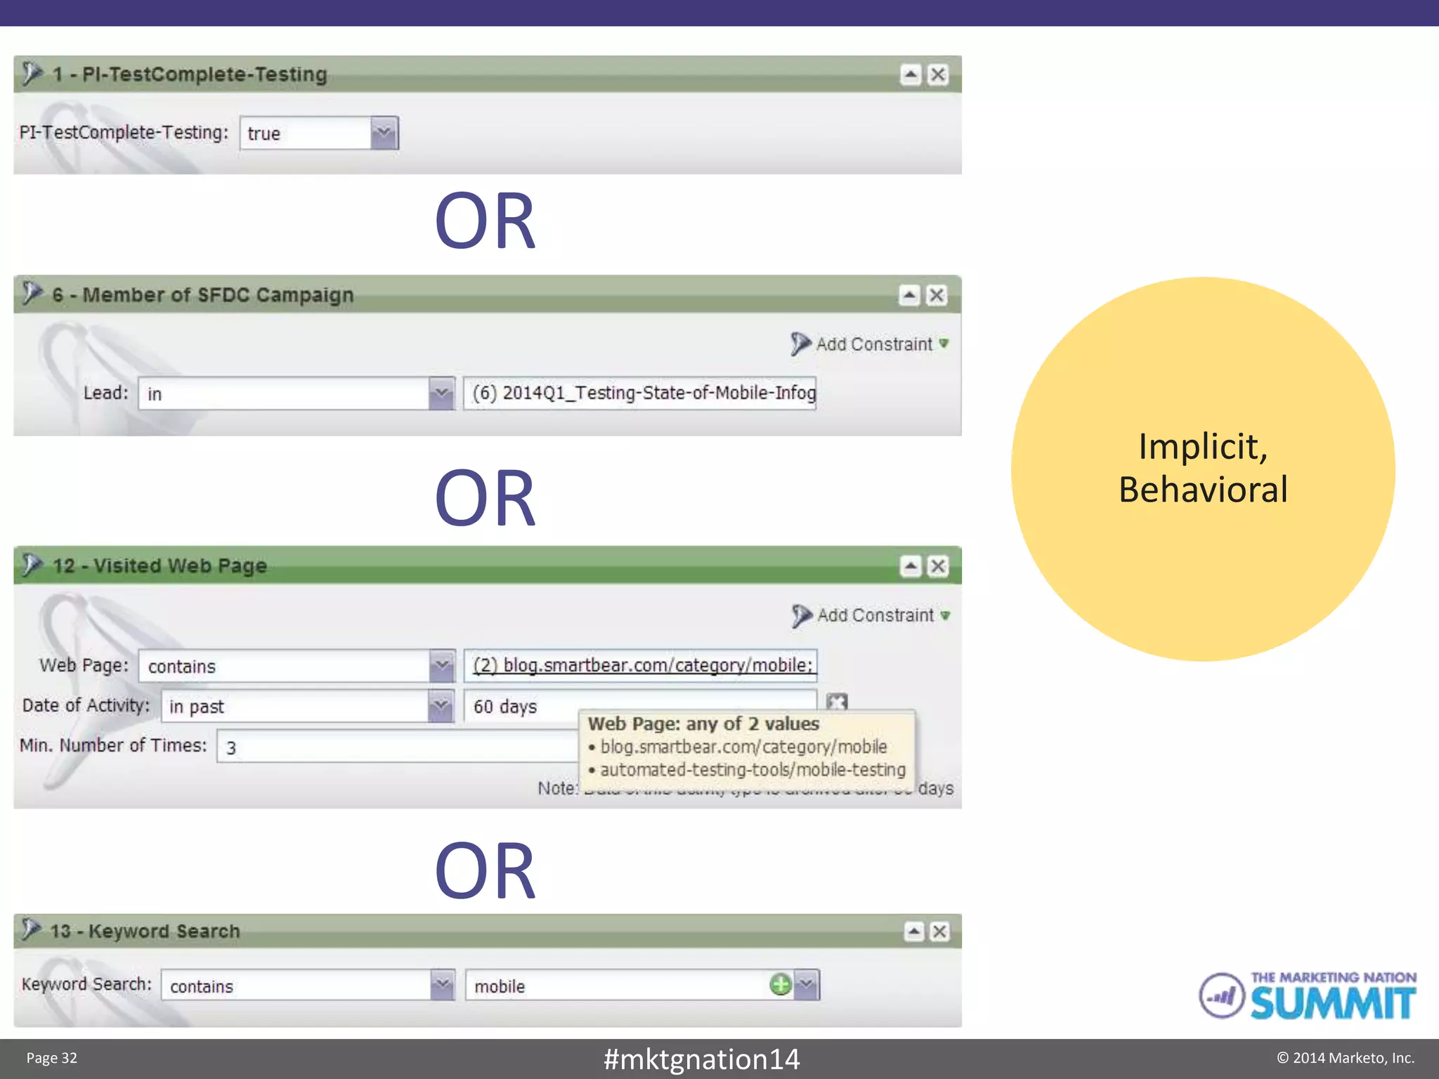
Task: Open the Keyword Search 'contains' operator dropdown
Action: (442, 986)
